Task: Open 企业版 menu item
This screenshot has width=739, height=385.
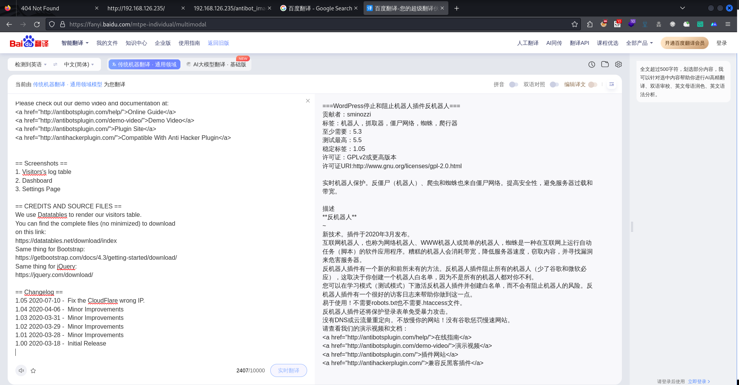Action: [x=163, y=43]
